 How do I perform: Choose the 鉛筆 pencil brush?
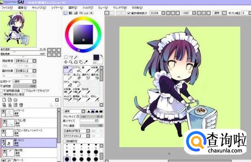click(x=68, y=69)
